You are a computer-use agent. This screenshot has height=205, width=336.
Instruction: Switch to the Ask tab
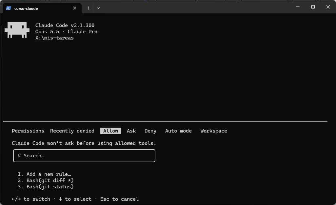[x=131, y=131]
